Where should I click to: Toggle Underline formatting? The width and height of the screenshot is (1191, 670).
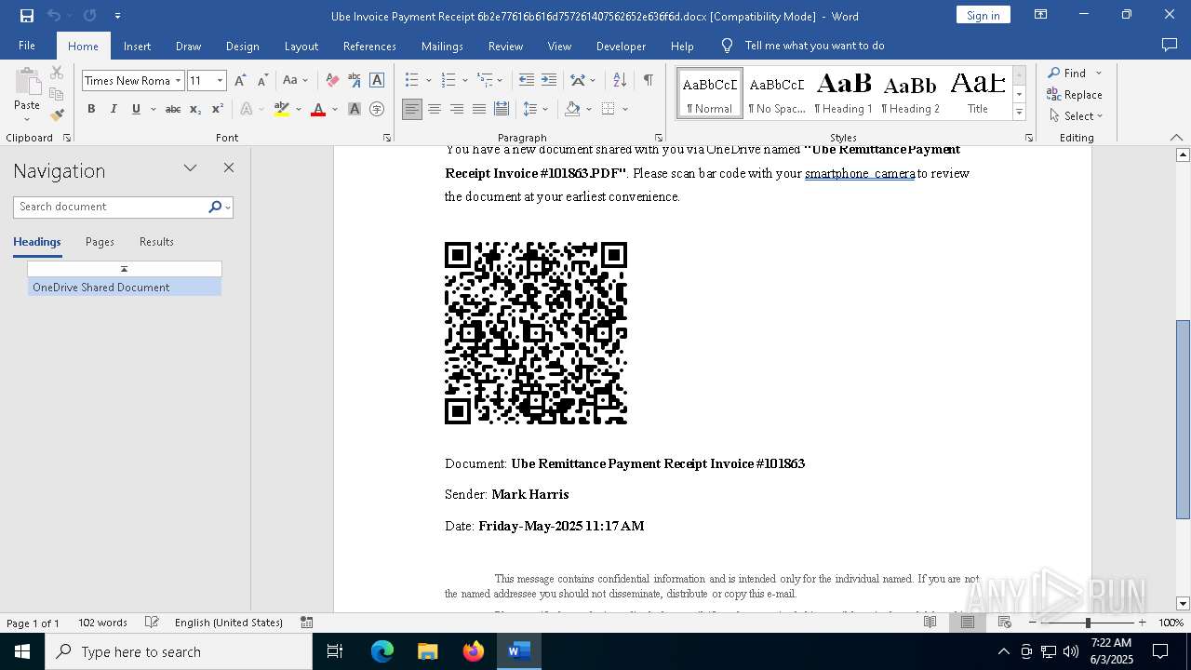pyautogui.click(x=136, y=109)
